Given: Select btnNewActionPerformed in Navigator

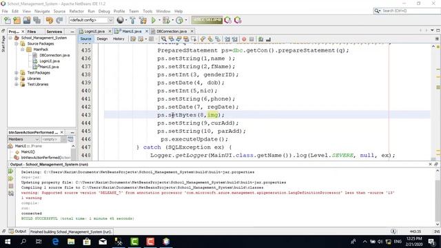Looking at the screenshot, I should click(x=45, y=158).
